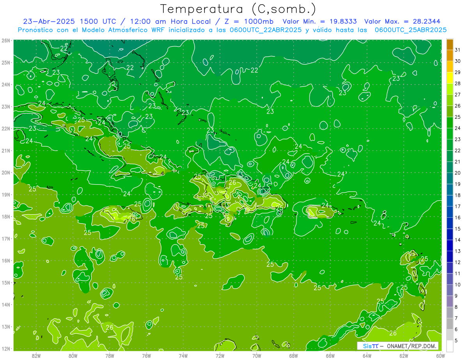Click the legend swatch between 23 and 24

click(x=450, y=134)
